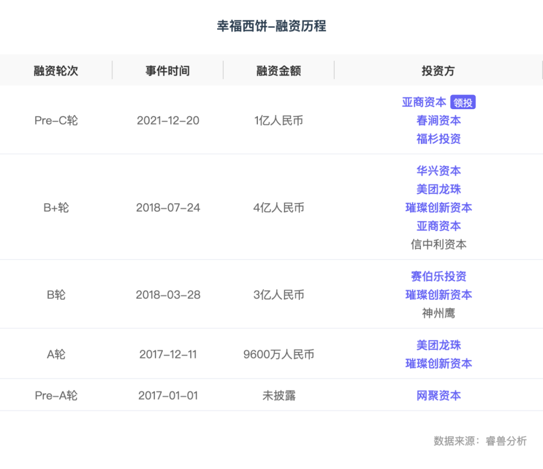Open 美团龙珠 link in A轮 row
The height and width of the screenshot is (469, 543).
point(438,345)
